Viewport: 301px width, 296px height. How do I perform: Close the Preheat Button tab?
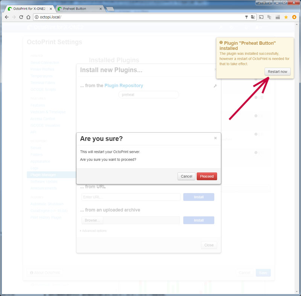point(100,9)
